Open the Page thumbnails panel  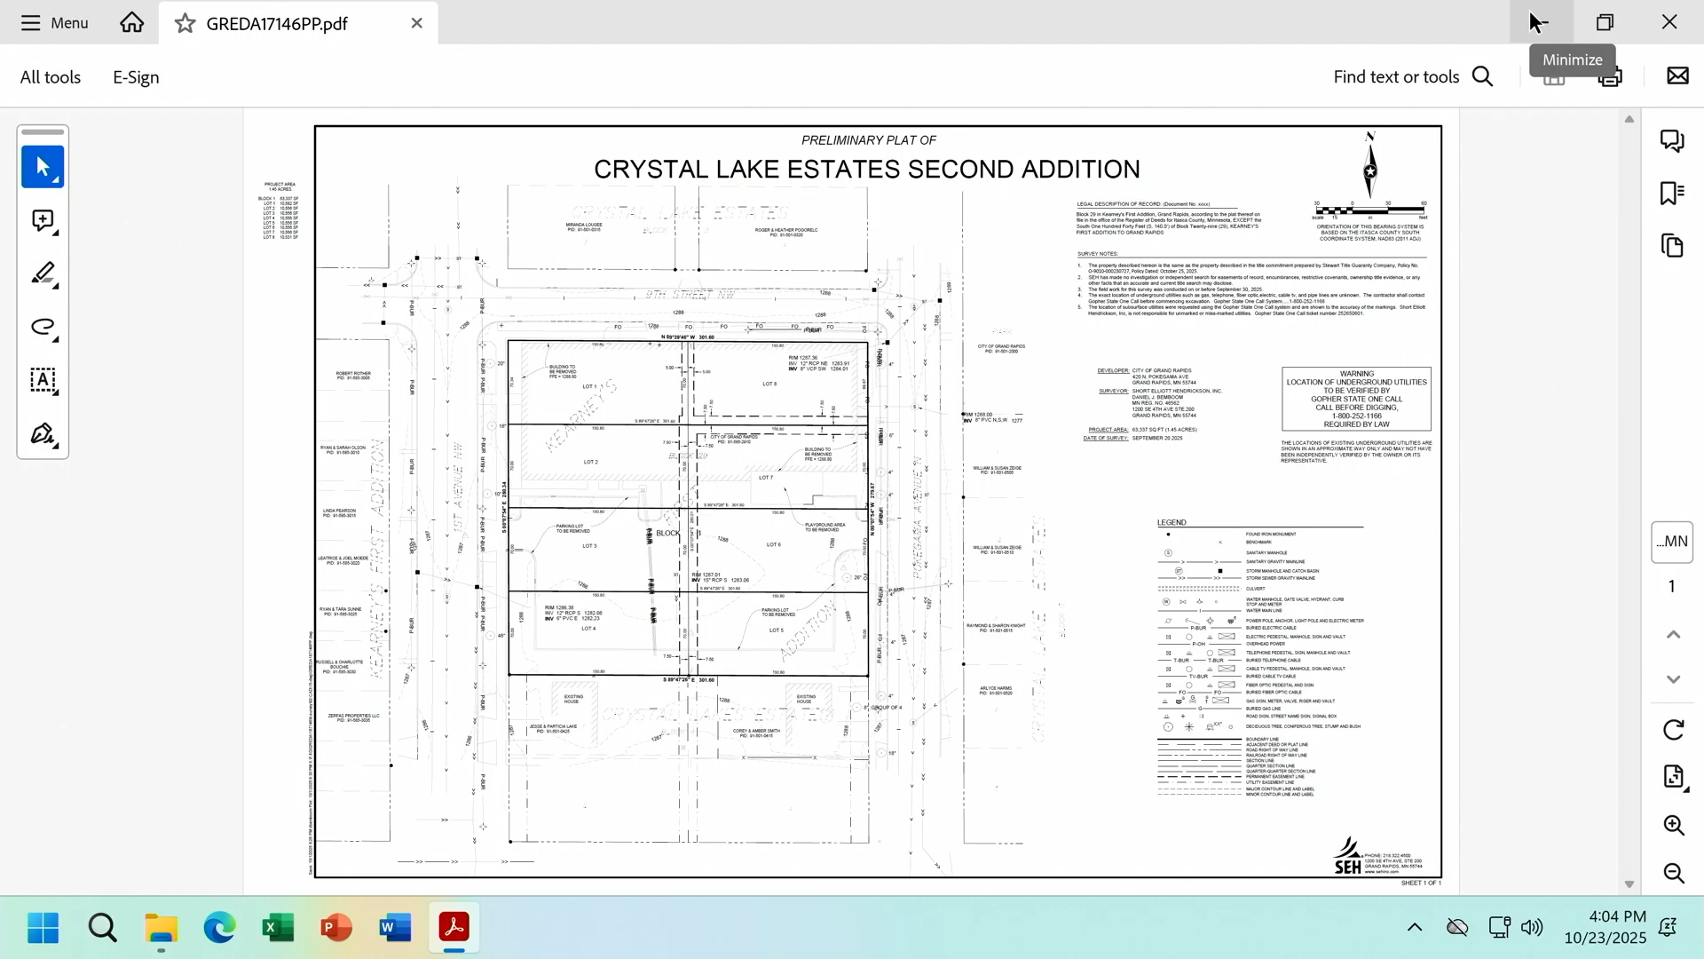point(1672,246)
